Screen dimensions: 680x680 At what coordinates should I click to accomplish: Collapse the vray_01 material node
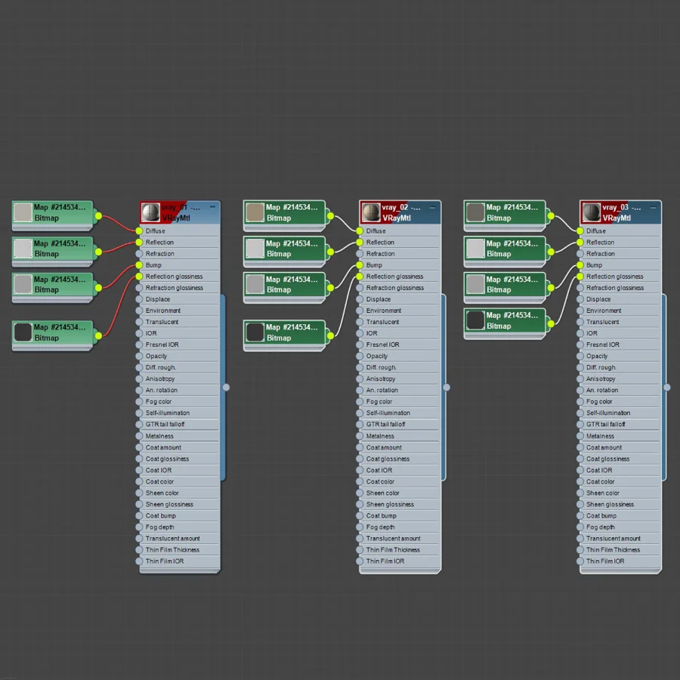[x=212, y=207]
